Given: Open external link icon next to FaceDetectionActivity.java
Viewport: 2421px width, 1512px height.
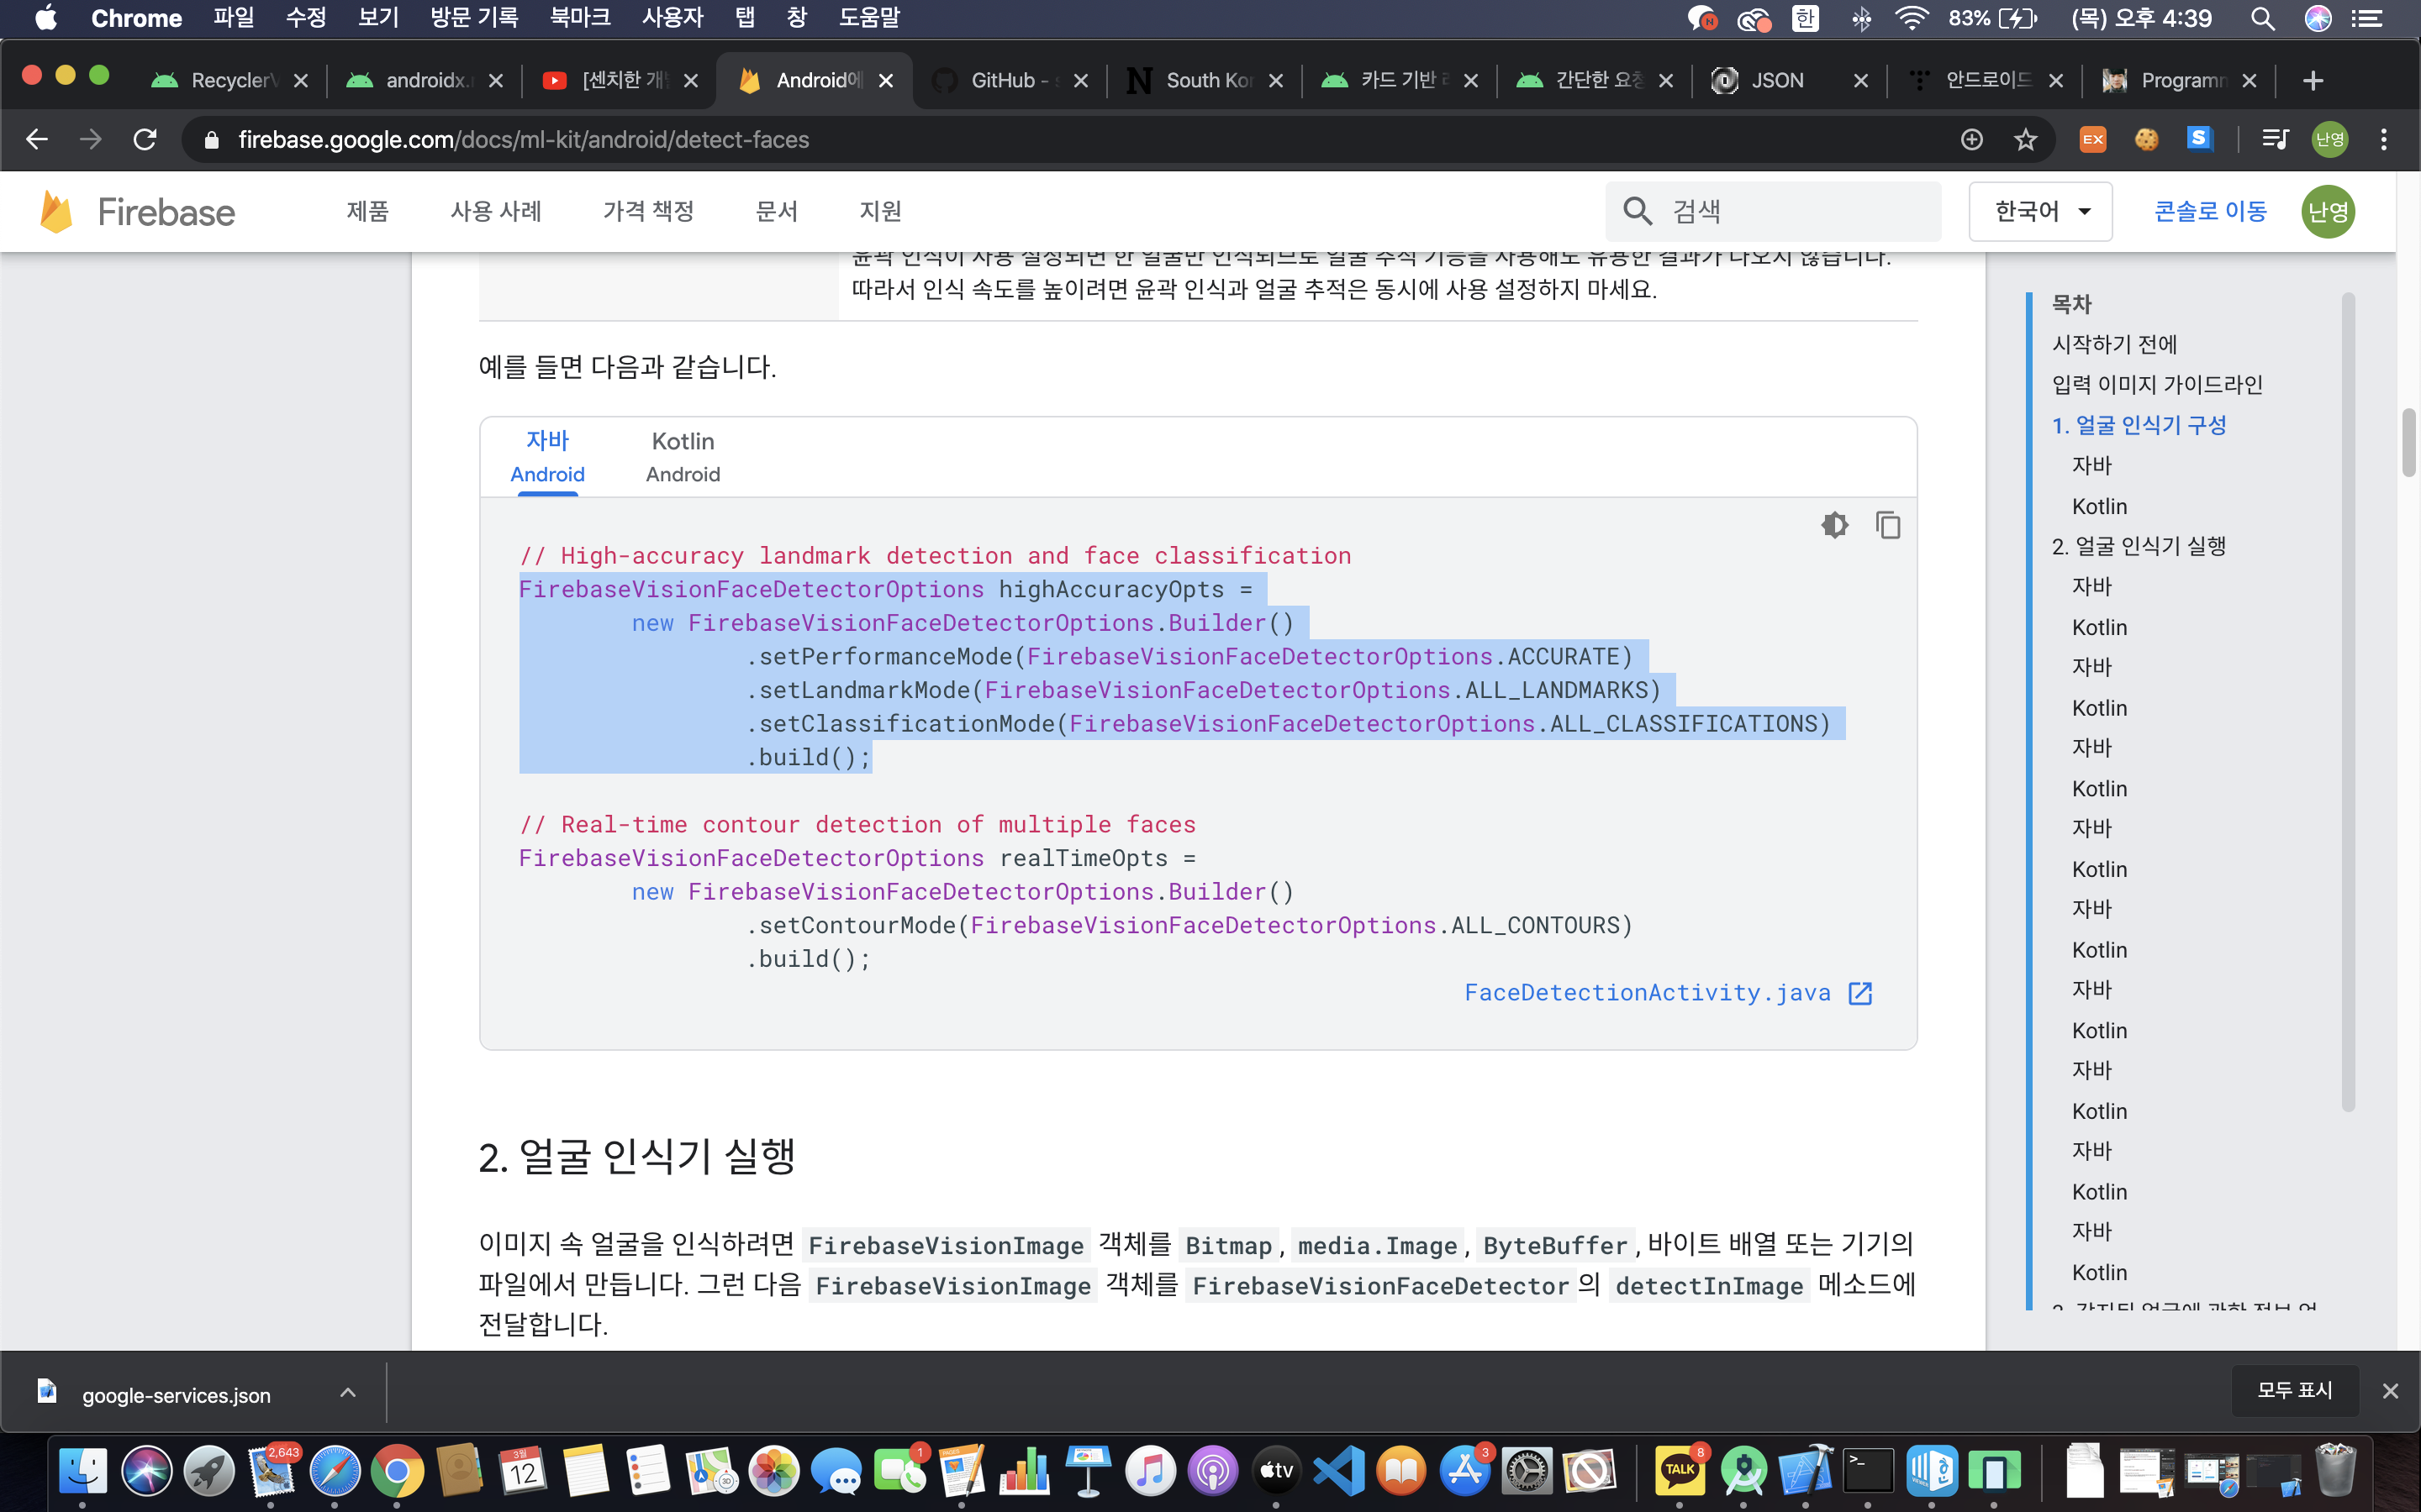Looking at the screenshot, I should [1859, 993].
